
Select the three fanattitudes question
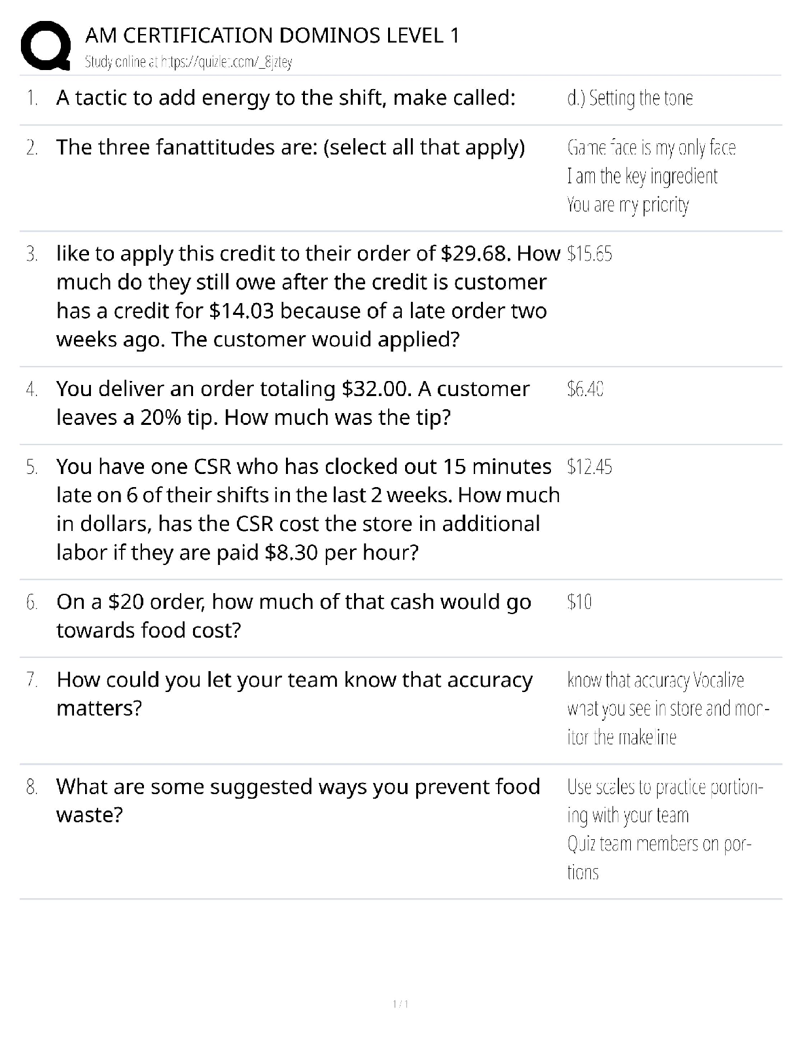(x=291, y=147)
